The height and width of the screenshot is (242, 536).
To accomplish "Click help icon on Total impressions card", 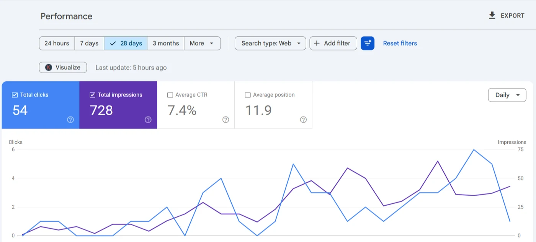I will click(x=148, y=120).
